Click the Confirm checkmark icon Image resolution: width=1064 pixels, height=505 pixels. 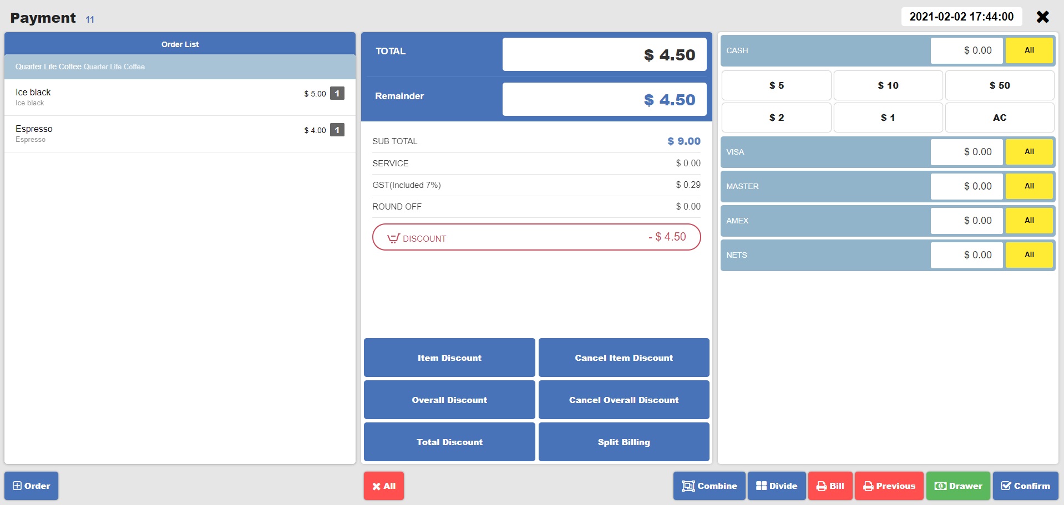coord(1007,486)
